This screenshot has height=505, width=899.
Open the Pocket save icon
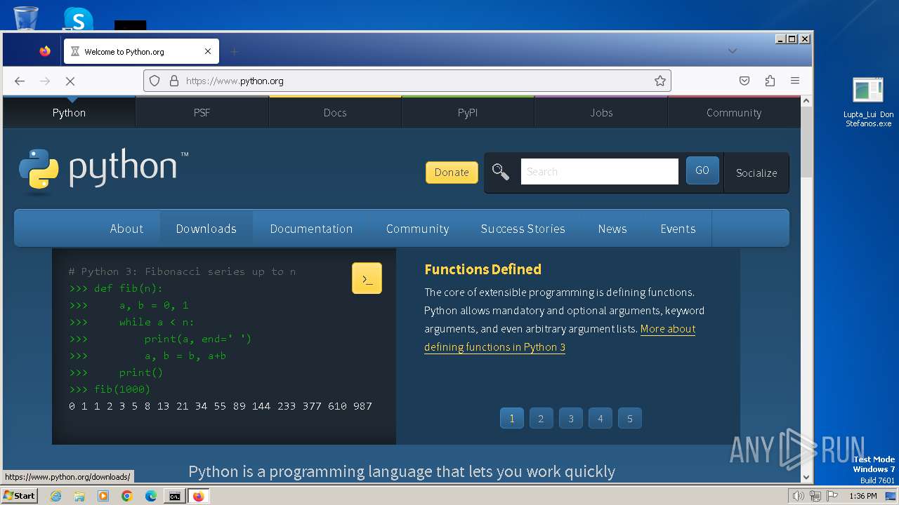(744, 81)
